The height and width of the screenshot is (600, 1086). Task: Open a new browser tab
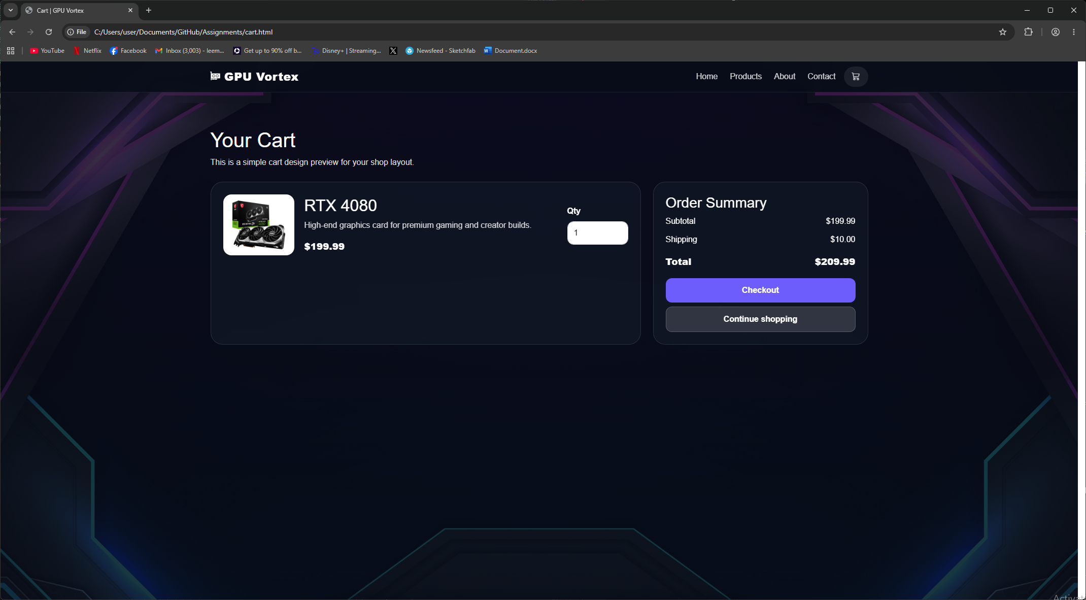(149, 10)
